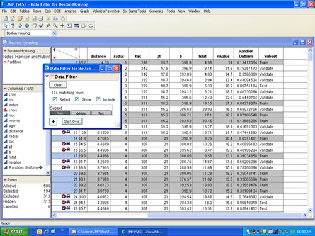
Task: Select the mvalue column header
Action: pyautogui.click(x=223, y=56)
